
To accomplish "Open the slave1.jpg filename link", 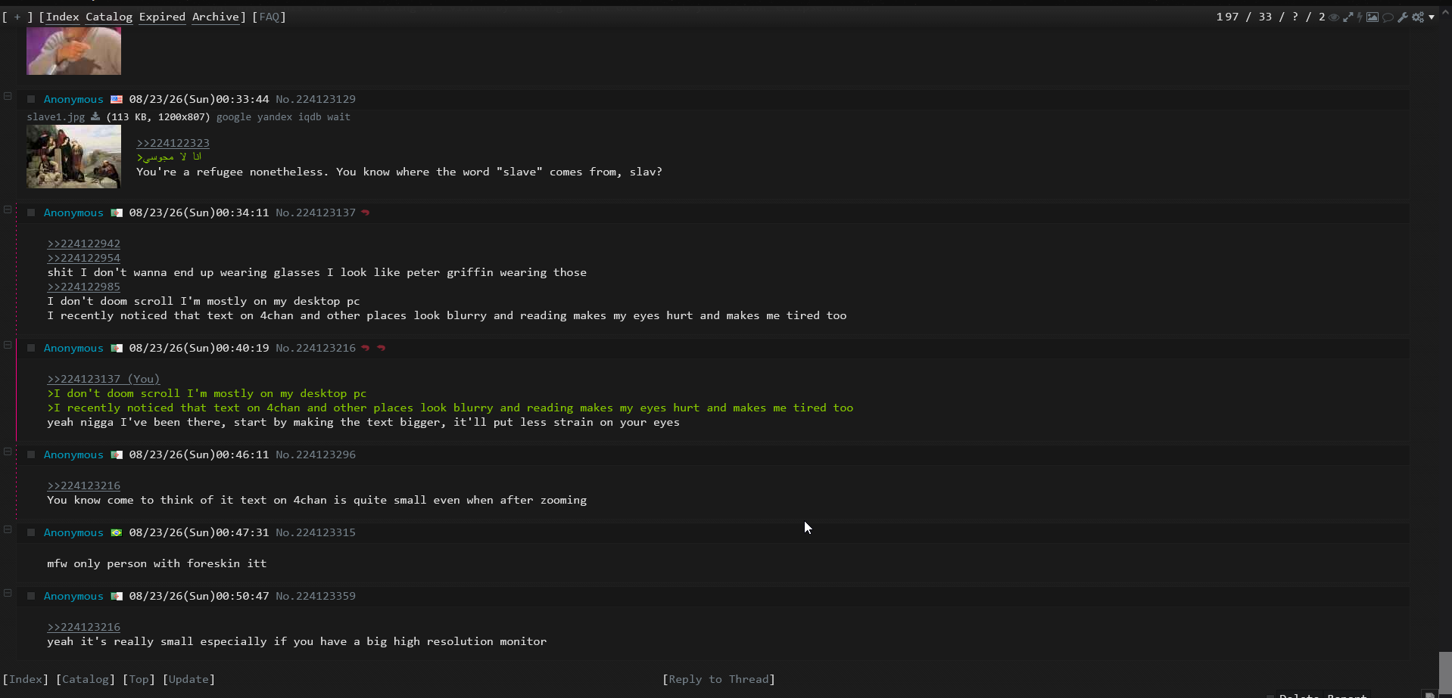I will click(56, 117).
